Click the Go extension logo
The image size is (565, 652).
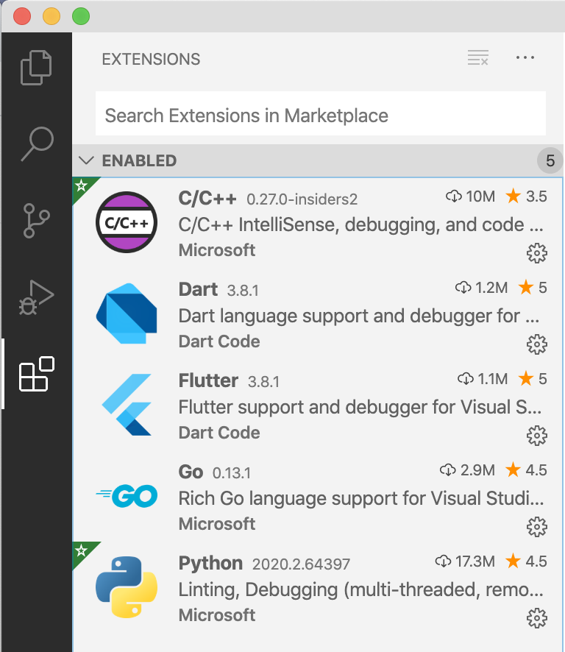[x=127, y=496]
